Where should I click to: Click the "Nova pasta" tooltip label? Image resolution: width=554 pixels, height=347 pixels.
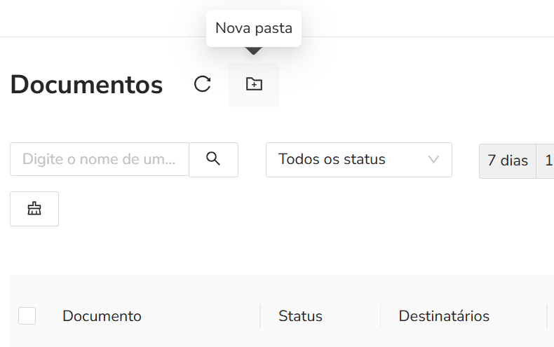click(254, 28)
